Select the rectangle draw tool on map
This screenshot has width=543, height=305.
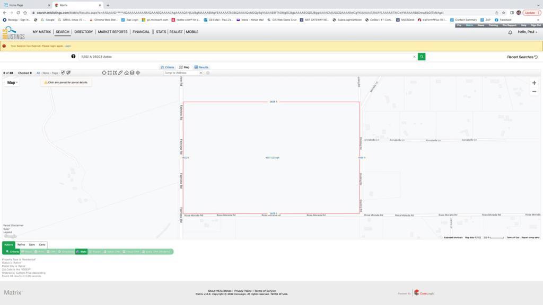pos(110,73)
